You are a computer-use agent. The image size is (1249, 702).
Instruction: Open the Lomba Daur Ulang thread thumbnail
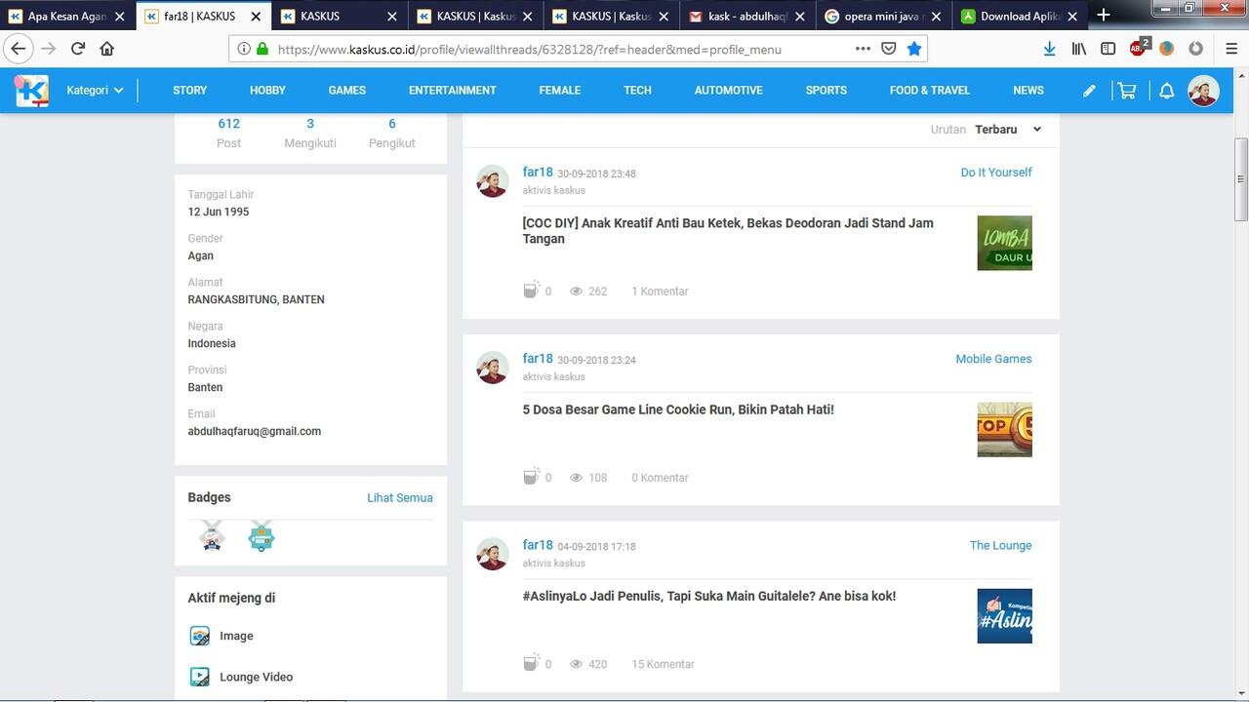pyautogui.click(x=1005, y=243)
